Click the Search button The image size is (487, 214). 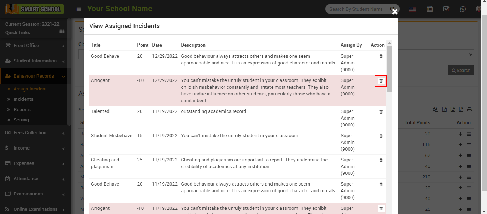pos(461,70)
